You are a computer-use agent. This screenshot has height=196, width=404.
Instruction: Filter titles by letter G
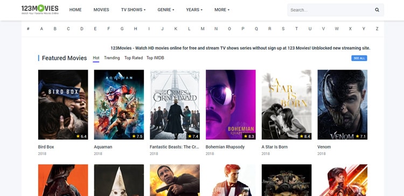tap(122, 29)
